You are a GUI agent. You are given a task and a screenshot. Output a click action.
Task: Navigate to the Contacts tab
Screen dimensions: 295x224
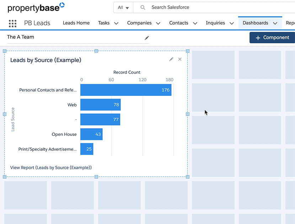(x=179, y=23)
